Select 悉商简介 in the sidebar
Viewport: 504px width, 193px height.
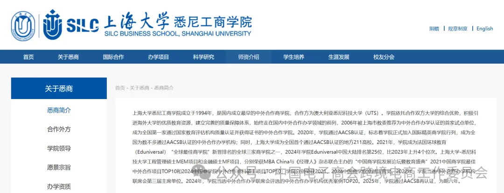[59, 110]
